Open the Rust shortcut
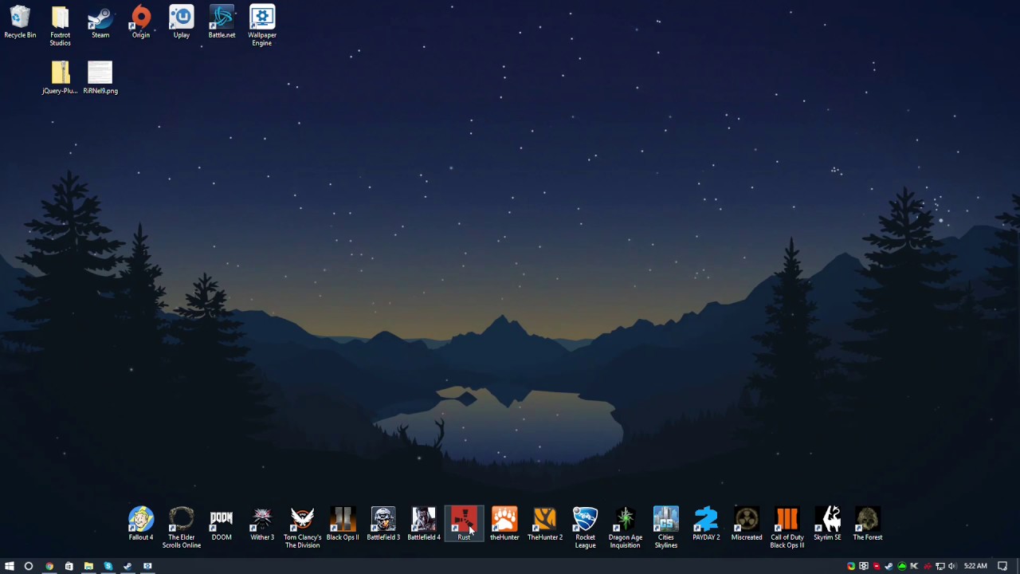Image resolution: width=1020 pixels, height=574 pixels. [464, 520]
